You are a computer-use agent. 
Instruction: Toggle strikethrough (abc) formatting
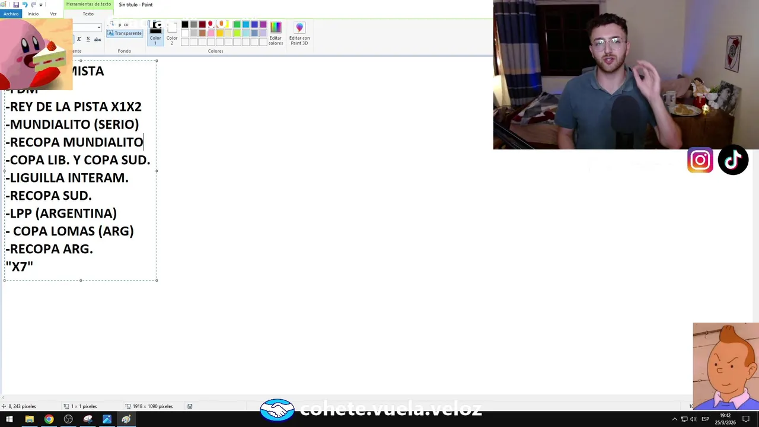coord(97,39)
